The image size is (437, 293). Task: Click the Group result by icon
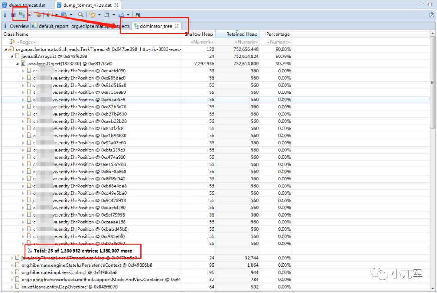click(x=93, y=15)
